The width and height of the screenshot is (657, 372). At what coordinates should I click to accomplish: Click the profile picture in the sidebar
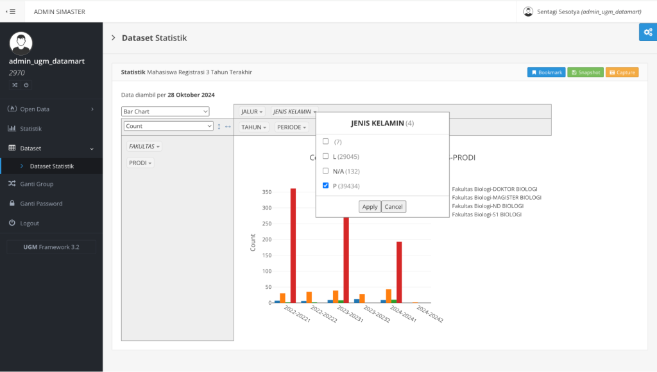21,42
